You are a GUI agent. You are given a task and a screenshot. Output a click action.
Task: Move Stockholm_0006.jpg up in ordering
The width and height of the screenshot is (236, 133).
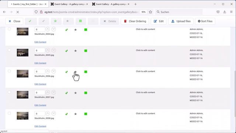tap(48, 71)
